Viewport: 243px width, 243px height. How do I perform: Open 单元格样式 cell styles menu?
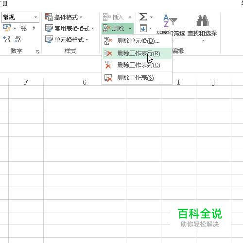coord(67,39)
